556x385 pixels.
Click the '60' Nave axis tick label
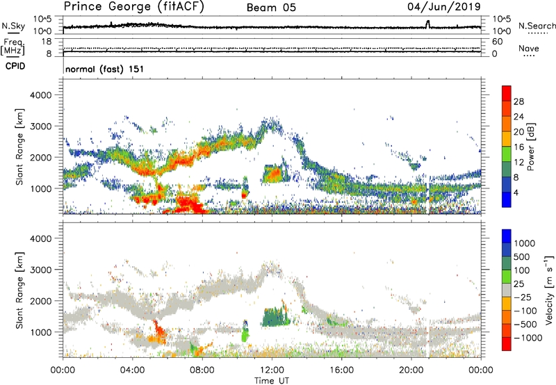[497, 42]
